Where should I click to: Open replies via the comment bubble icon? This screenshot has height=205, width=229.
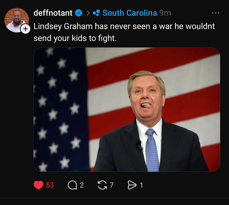click(72, 185)
